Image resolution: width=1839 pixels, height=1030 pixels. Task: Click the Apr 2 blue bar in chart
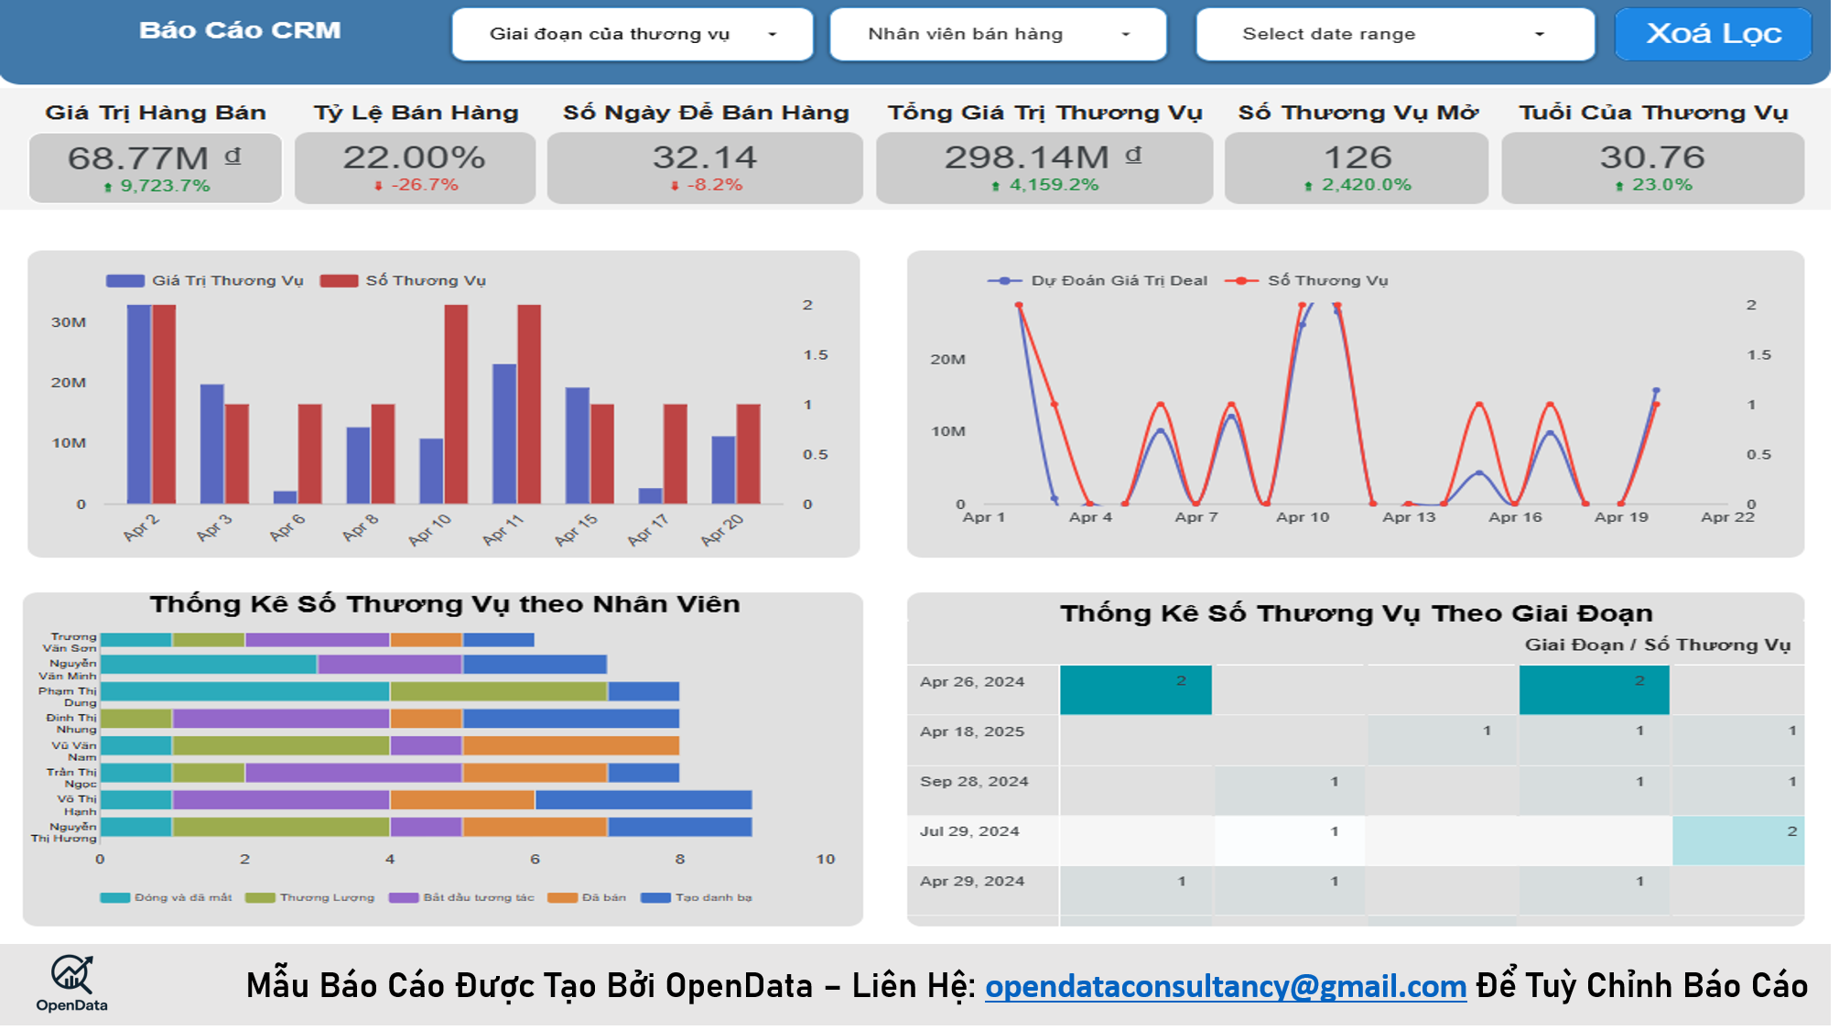pos(138,404)
